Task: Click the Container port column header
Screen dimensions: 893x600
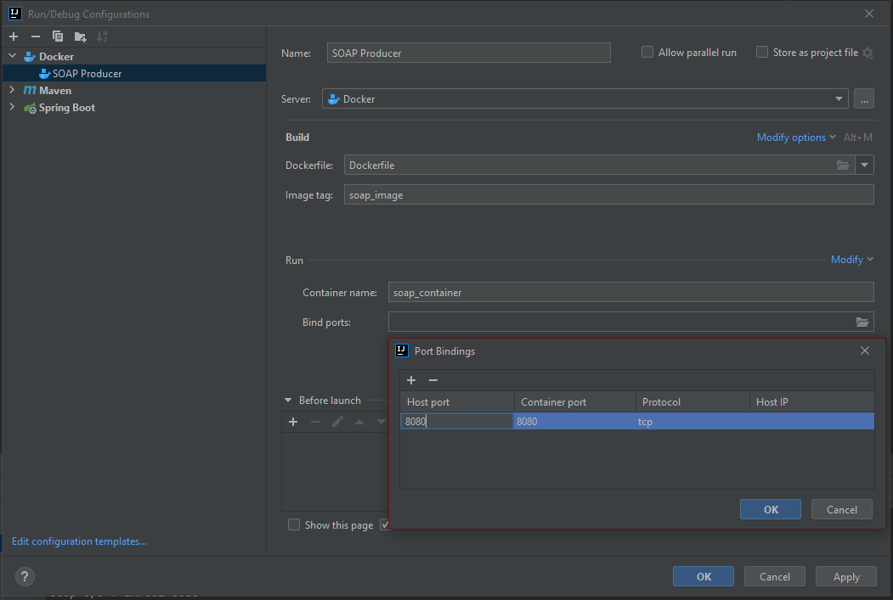Action: [x=575, y=401]
